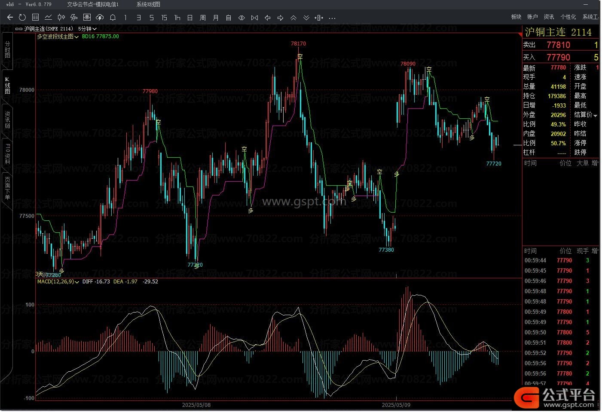The image size is (602, 412).
Task: Click the 77980 price label
Action: point(150,91)
